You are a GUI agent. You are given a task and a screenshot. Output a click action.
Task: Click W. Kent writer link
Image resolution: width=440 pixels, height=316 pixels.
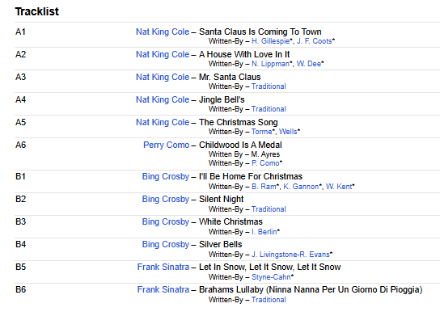pos(339,187)
